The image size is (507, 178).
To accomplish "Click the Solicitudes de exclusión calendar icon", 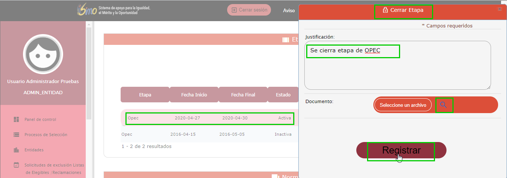I will [16, 165].
